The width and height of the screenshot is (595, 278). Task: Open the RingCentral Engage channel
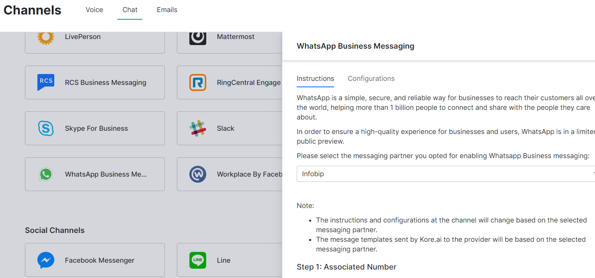pos(230,82)
